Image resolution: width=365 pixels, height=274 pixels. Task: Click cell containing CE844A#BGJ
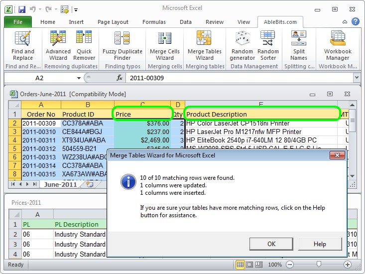coord(88,132)
